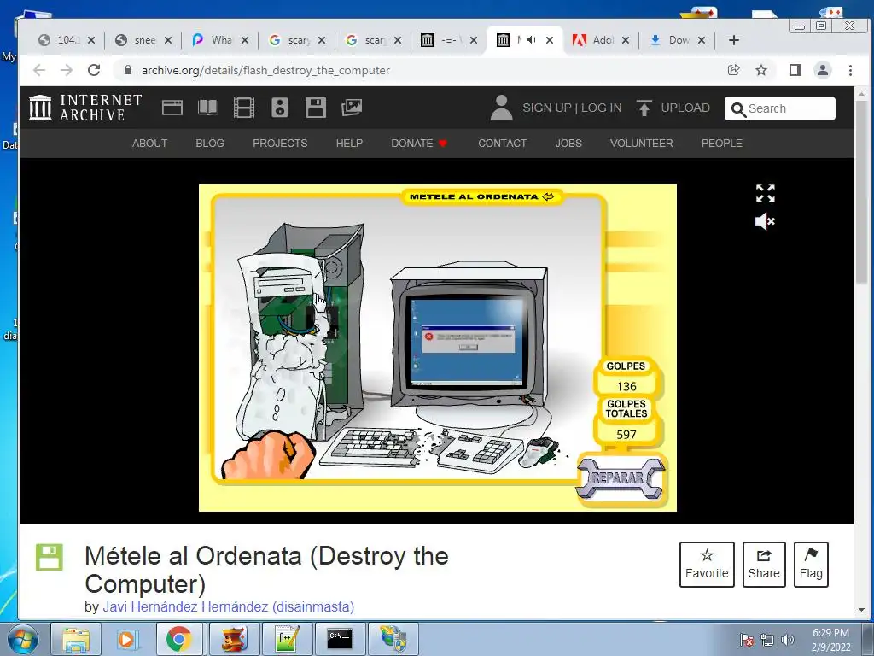
Task: Click the address bar URL
Action: pyautogui.click(x=265, y=70)
